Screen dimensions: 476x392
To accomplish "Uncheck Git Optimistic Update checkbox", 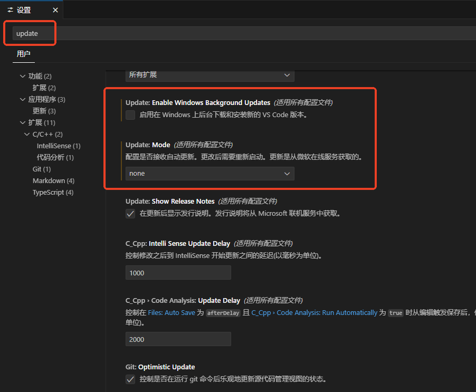I will coord(130,379).
